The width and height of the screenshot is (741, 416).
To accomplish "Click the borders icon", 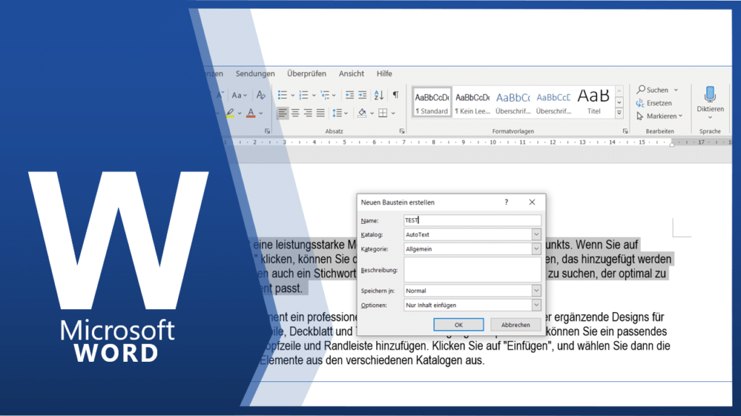I will 383,113.
